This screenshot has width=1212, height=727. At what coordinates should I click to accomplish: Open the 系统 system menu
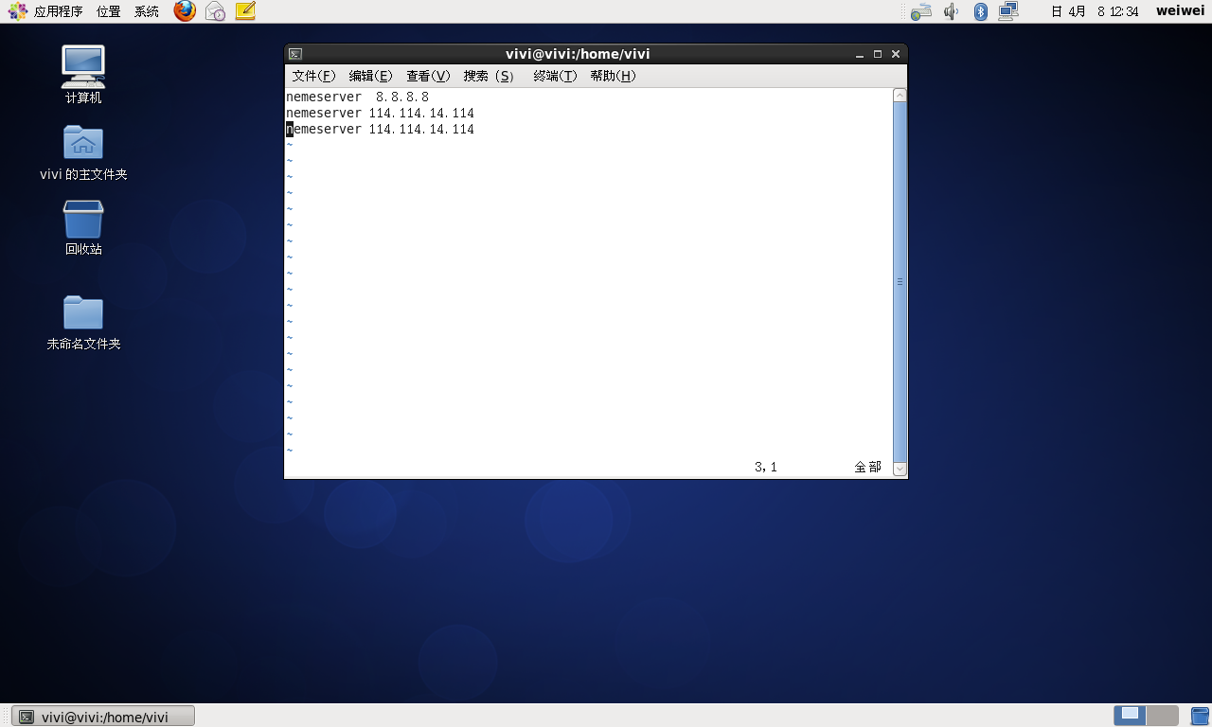tap(147, 11)
